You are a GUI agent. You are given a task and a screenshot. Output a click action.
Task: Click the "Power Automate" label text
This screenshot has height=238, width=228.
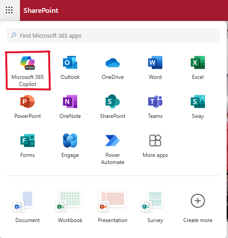point(113,159)
